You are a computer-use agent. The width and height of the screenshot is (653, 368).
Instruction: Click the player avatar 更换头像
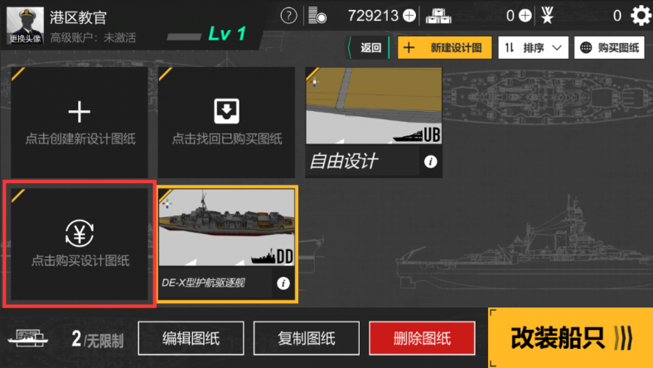[x=25, y=25]
